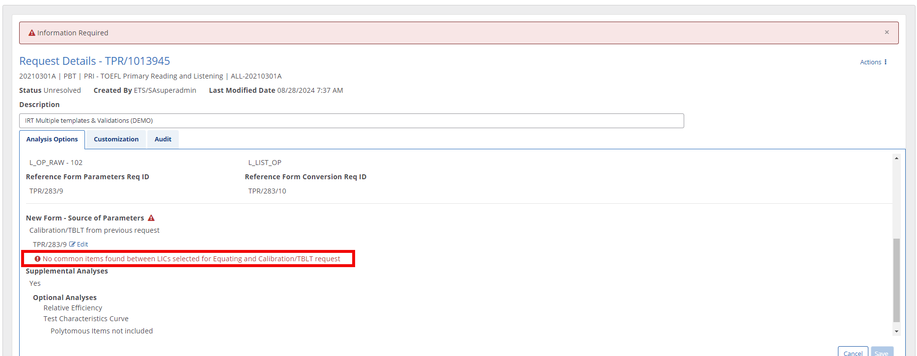Viewport: 917px width, 356px height.
Task: Click ALL-20210301A in the subtitle line
Action: coord(256,76)
